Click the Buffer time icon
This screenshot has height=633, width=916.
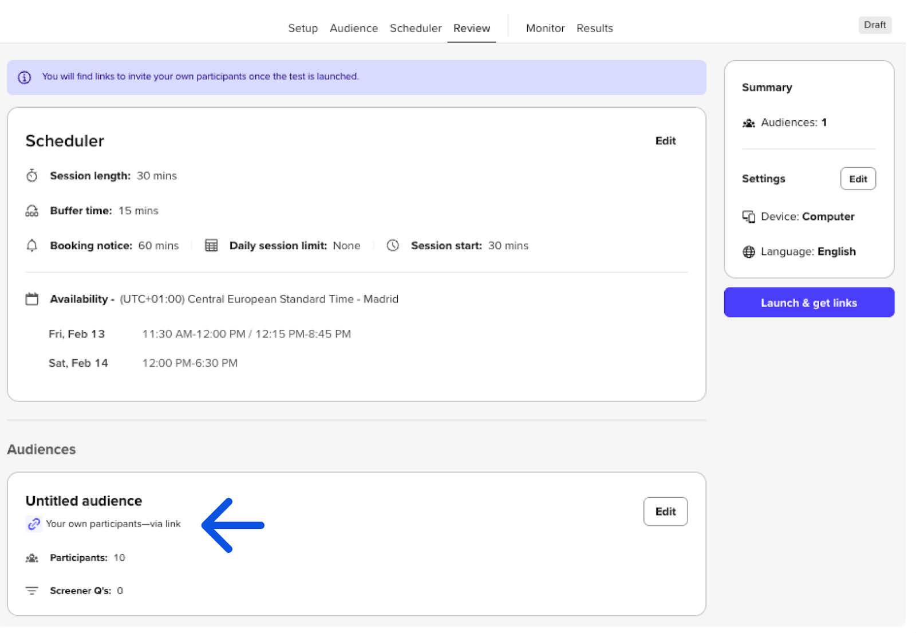click(32, 211)
